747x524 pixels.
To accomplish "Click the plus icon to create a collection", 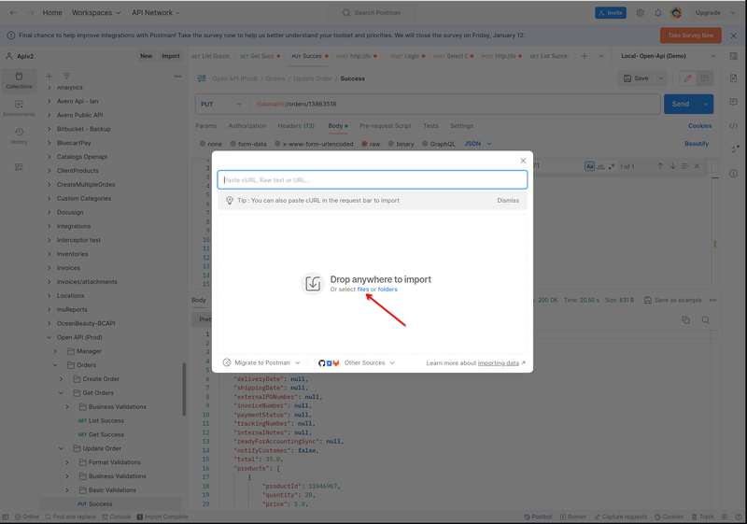I will click(x=49, y=77).
